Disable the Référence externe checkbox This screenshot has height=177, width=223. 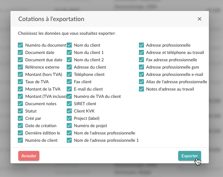(x=20, y=67)
